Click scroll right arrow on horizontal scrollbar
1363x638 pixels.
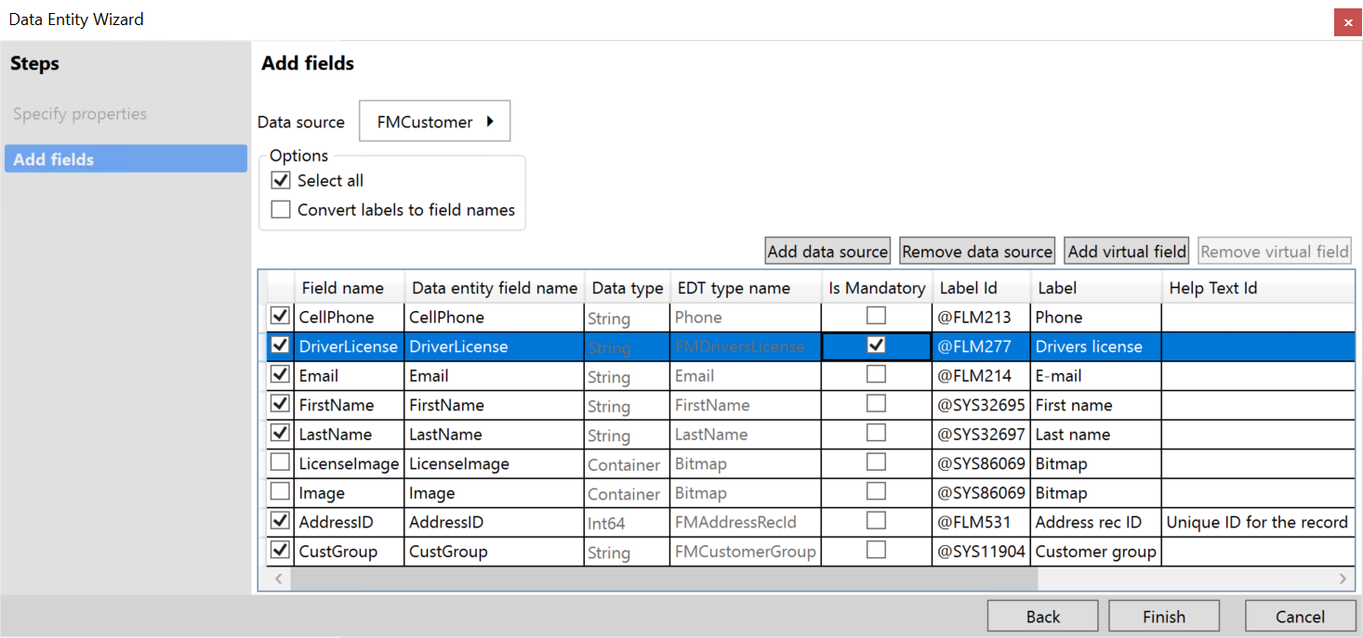(1343, 579)
